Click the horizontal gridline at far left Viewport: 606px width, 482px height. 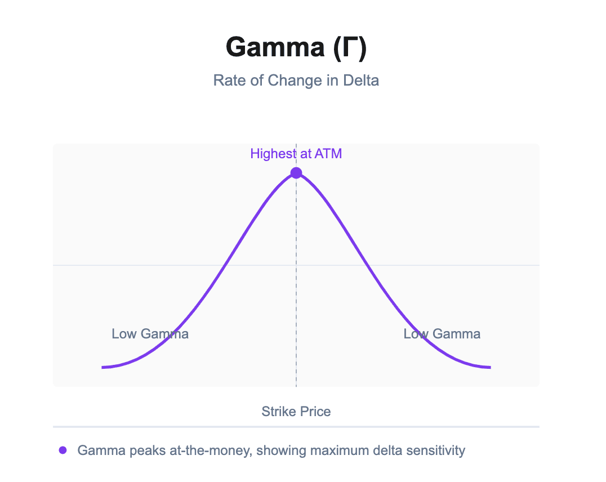57,265
